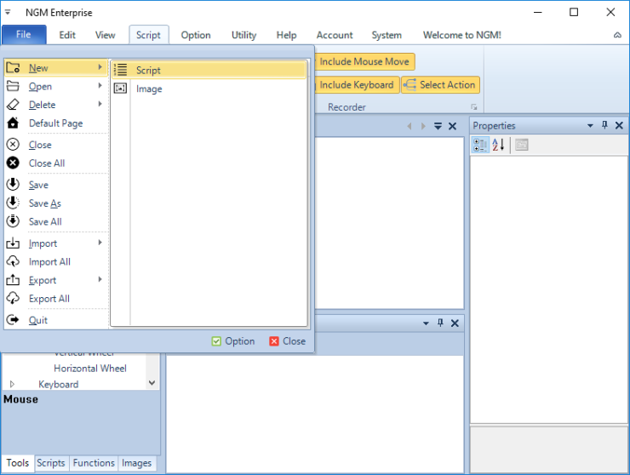
Task: Open the Welcome to NGM! tab
Action: (462, 36)
